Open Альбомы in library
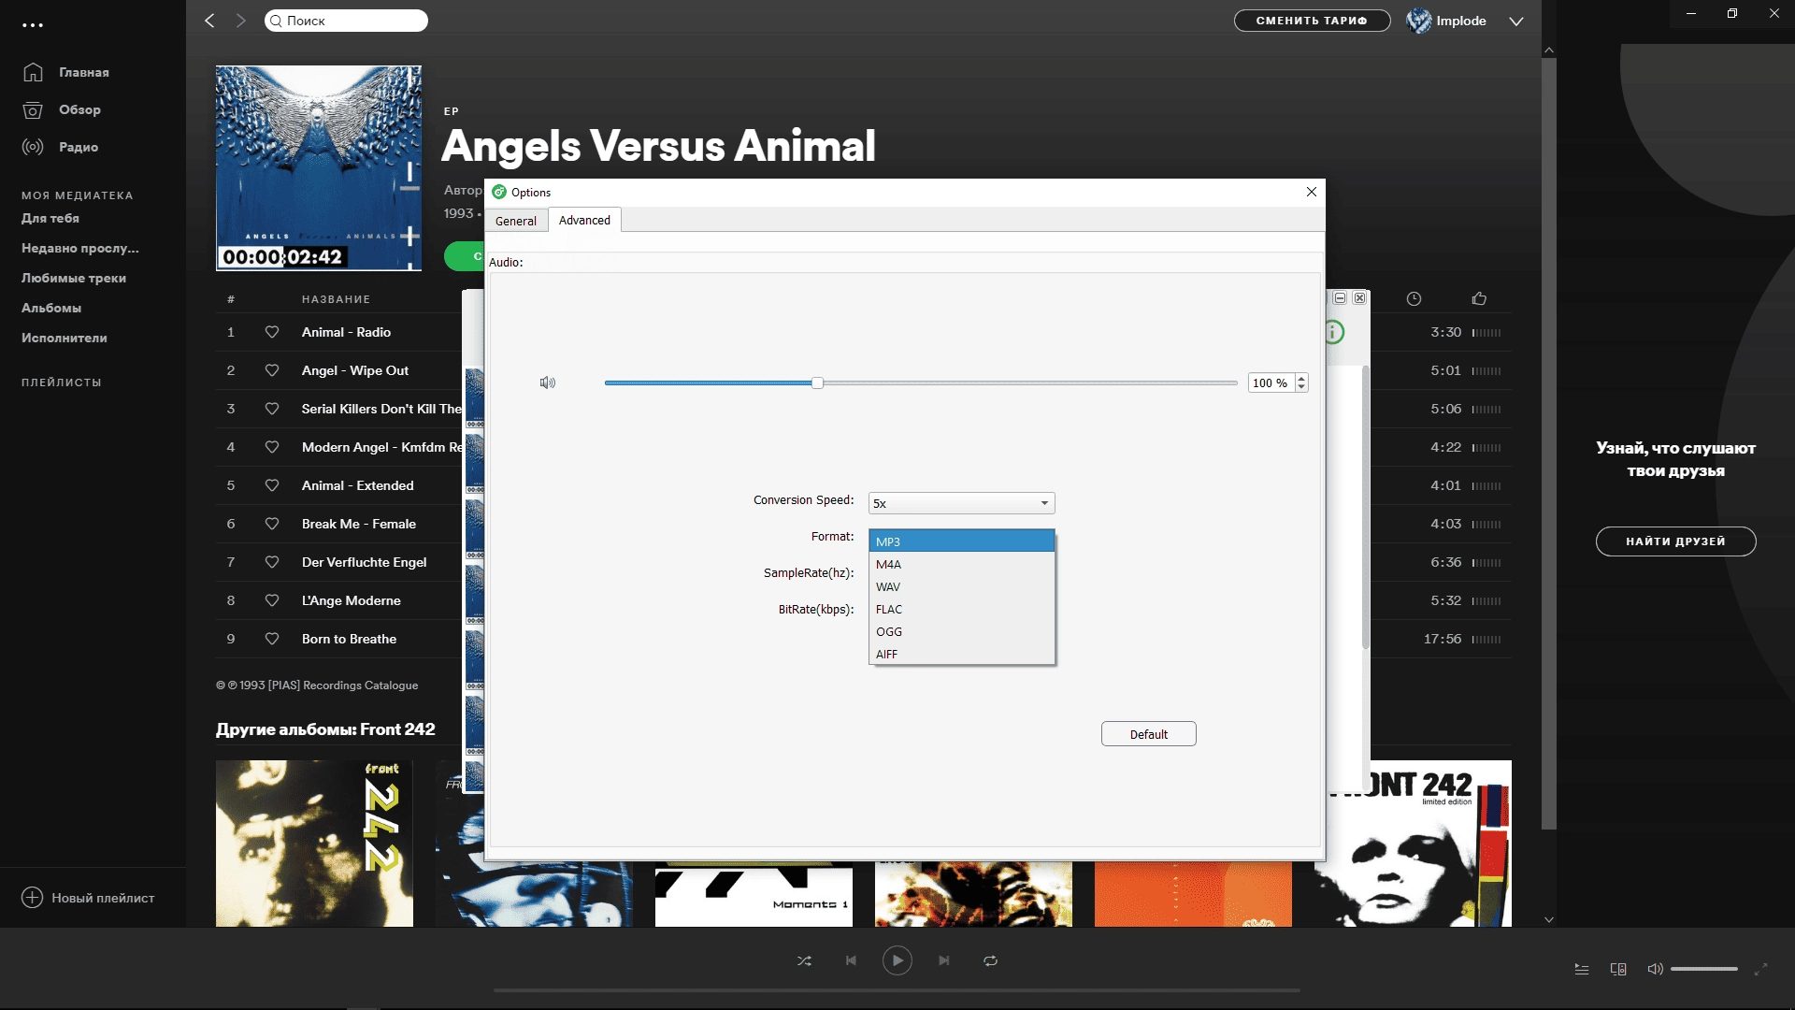The height and width of the screenshot is (1010, 1795). (x=51, y=308)
